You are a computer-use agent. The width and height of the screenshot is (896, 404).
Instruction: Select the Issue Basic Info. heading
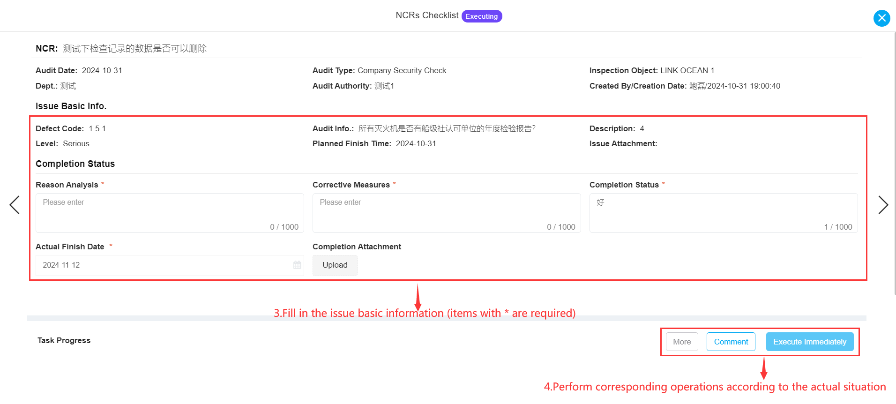point(71,106)
